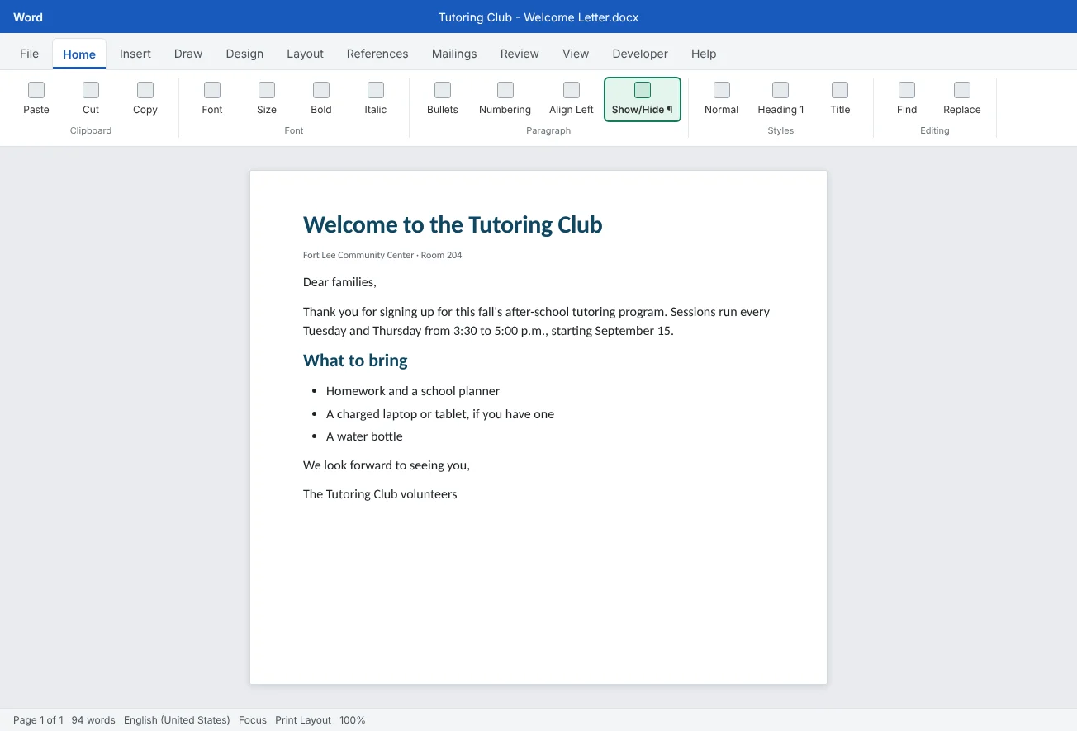This screenshot has height=731, width=1077.
Task: Open the File menu tab
Action: tap(29, 54)
